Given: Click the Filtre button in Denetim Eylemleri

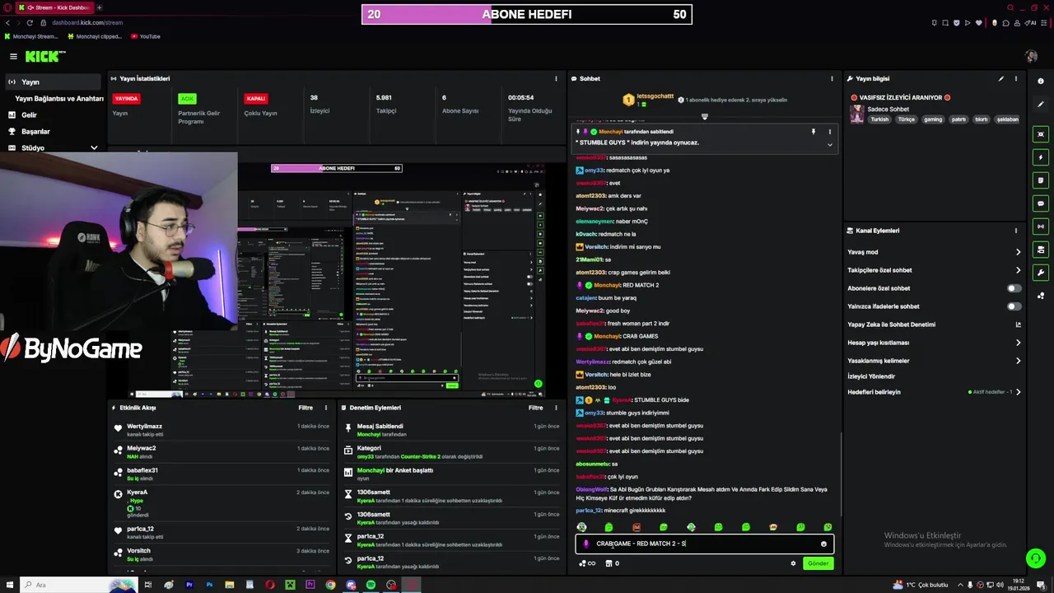Looking at the screenshot, I should tap(535, 408).
